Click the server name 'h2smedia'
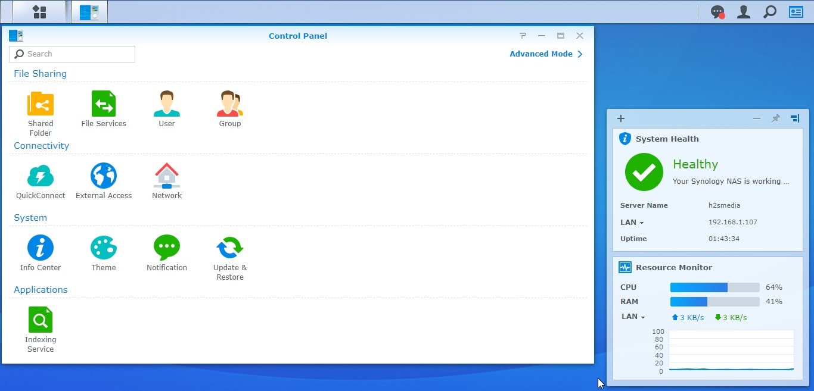This screenshot has width=814, height=391. 724,205
